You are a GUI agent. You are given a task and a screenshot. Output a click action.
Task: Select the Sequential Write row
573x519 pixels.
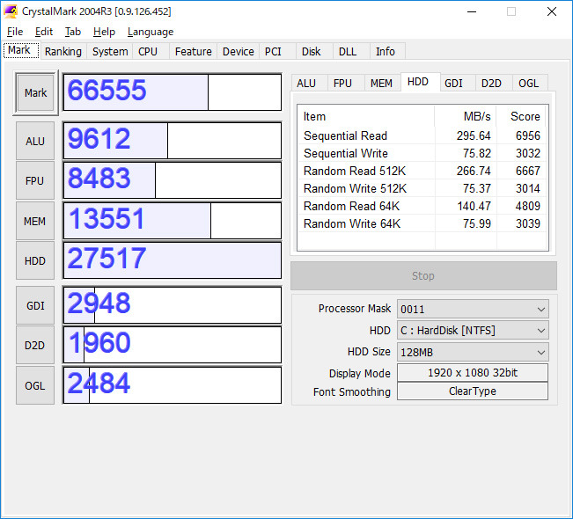click(422, 153)
